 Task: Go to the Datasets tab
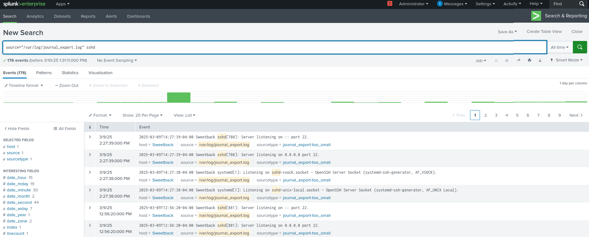tap(62, 16)
